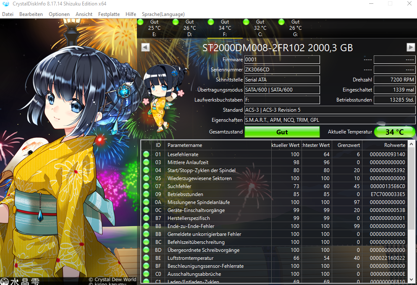417x285 pixels.
Task: Click the small chibi Shizuku character image
Action: [164, 99]
